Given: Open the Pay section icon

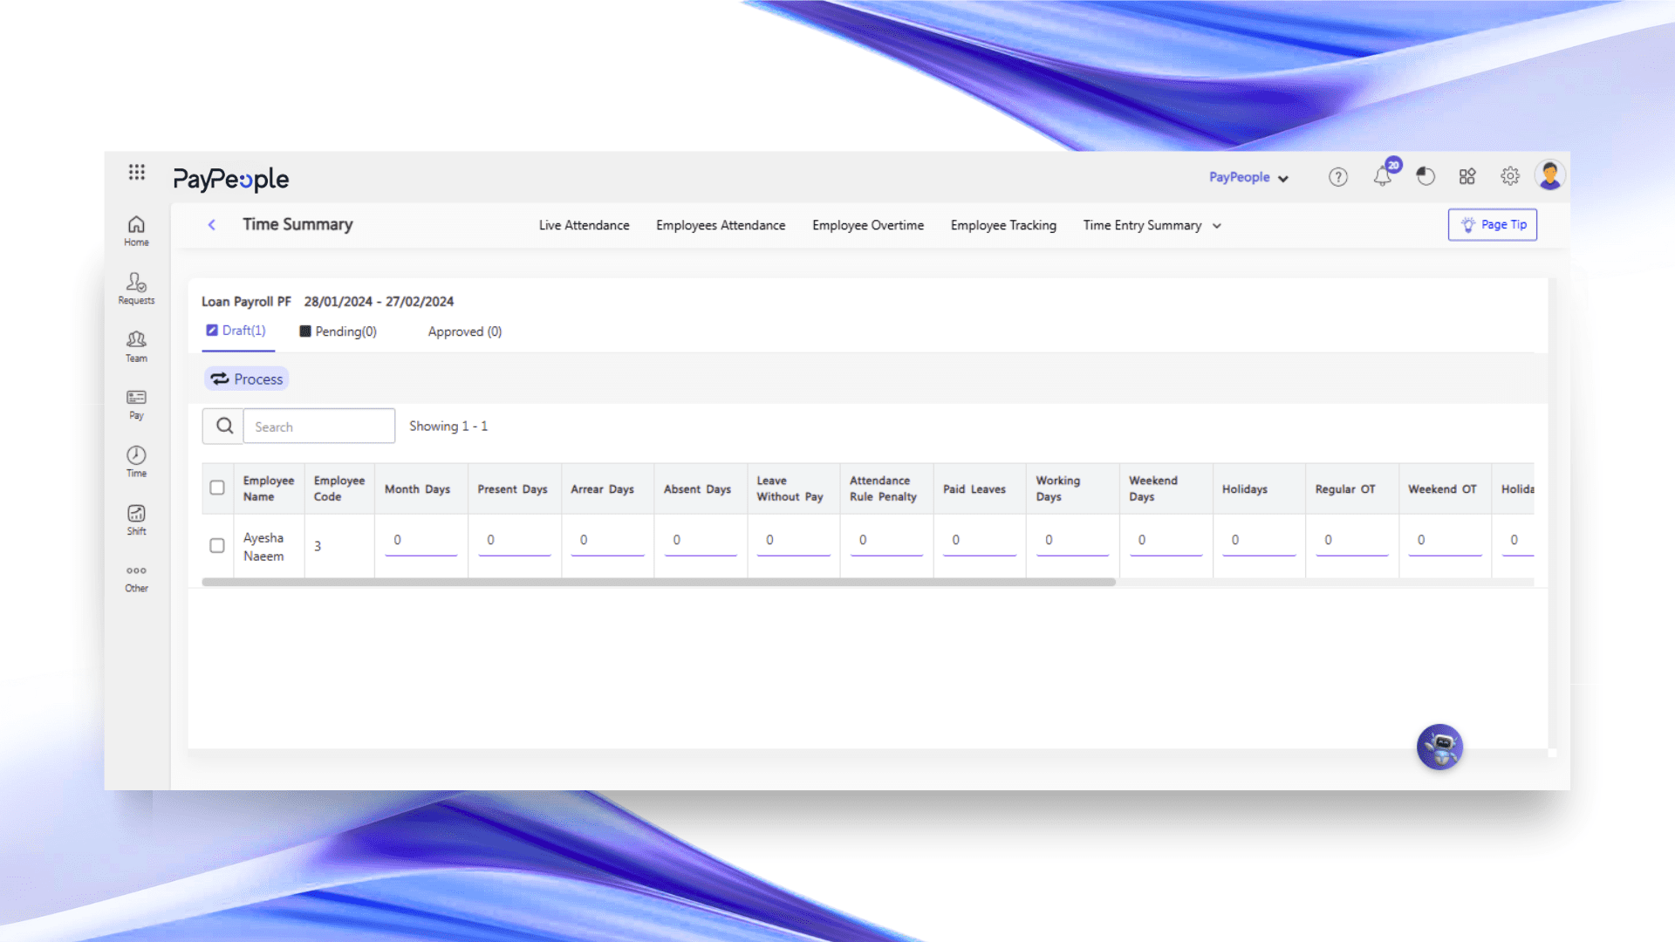Looking at the screenshot, I should (136, 404).
